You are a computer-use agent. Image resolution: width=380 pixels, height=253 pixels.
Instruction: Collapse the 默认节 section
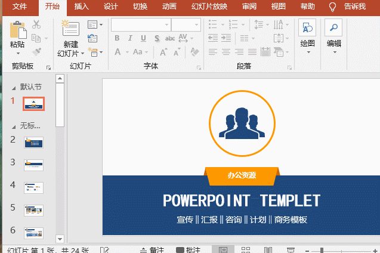tap(14, 88)
